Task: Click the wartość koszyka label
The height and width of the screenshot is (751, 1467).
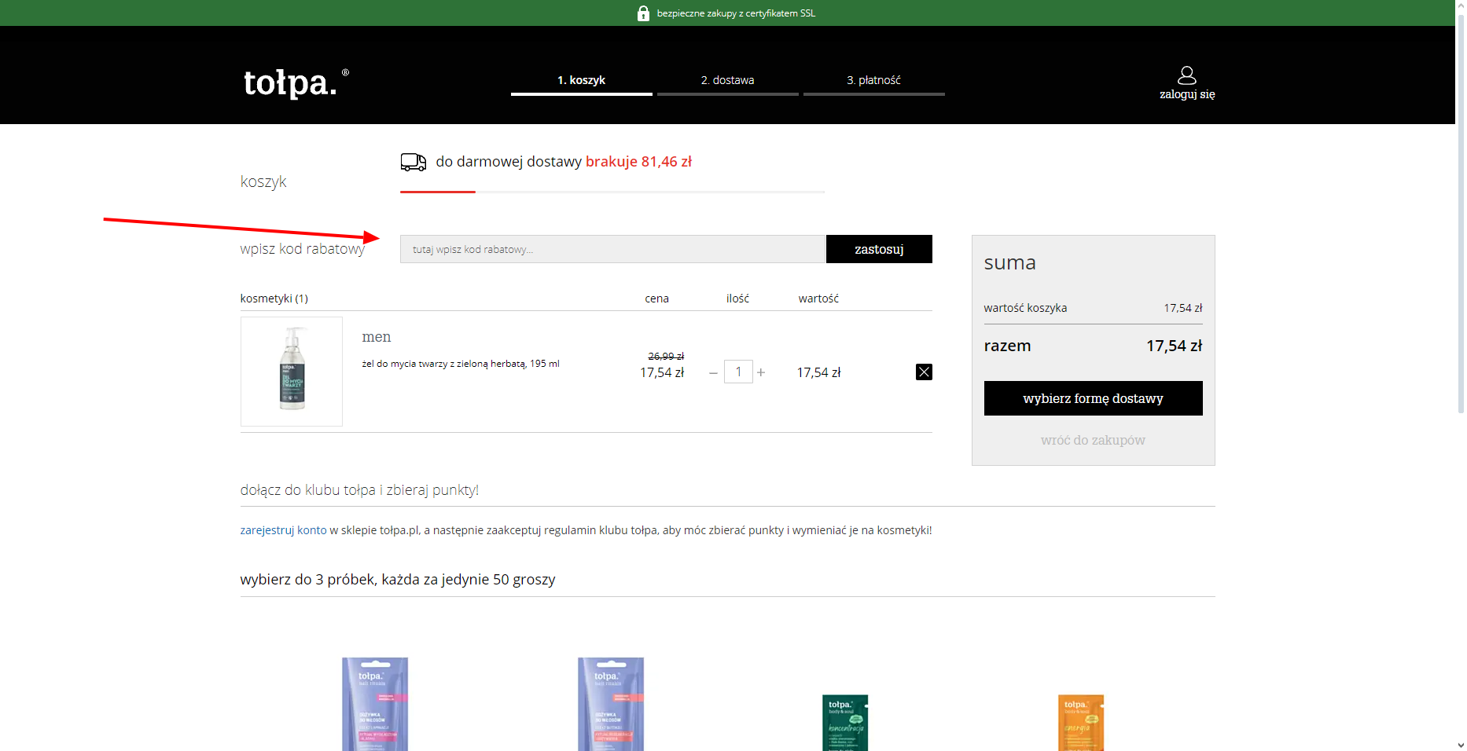Action: [x=1025, y=308]
